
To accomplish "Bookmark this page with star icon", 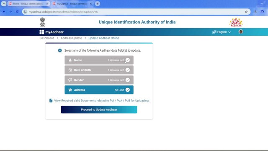I will 246,12.
